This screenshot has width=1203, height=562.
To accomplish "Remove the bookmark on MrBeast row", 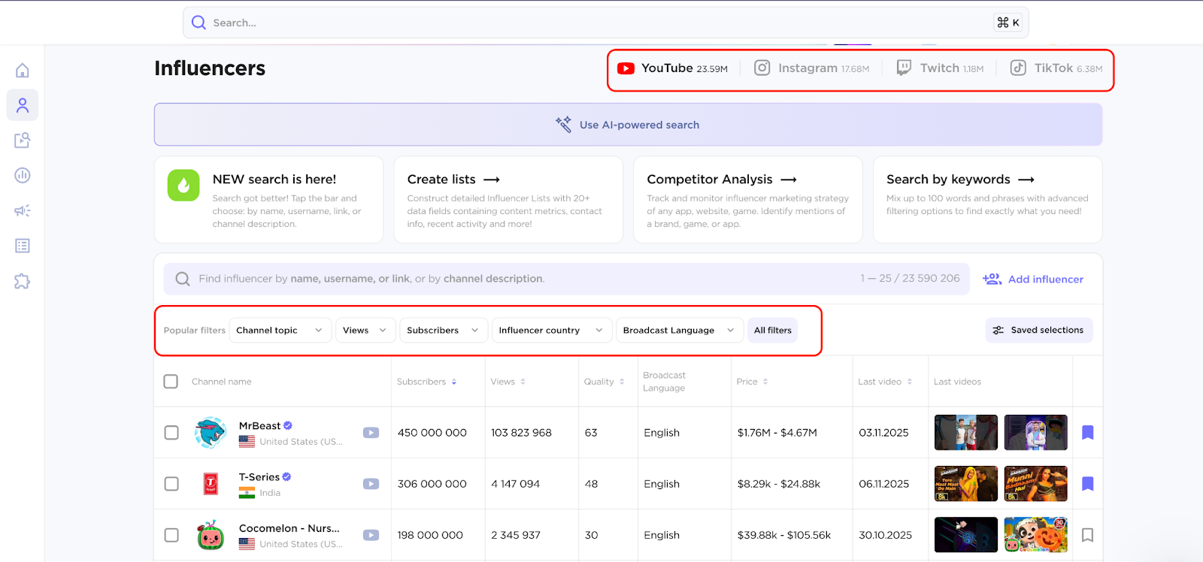I will (1087, 432).
